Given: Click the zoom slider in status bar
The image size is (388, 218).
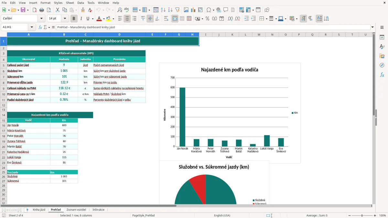Looking at the screenshot, I should (x=361, y=215).
